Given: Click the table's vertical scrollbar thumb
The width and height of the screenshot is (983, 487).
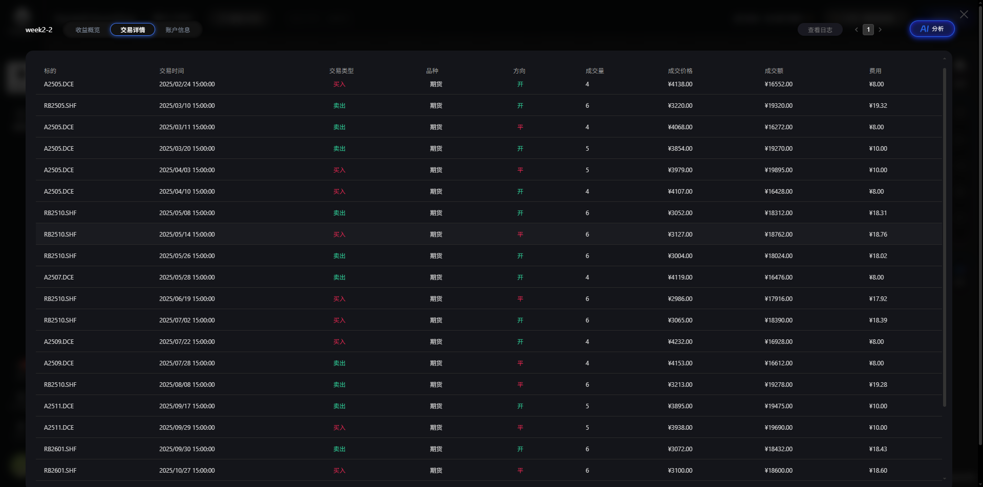Looking at the screenshot, I should [x=944, y=235].
